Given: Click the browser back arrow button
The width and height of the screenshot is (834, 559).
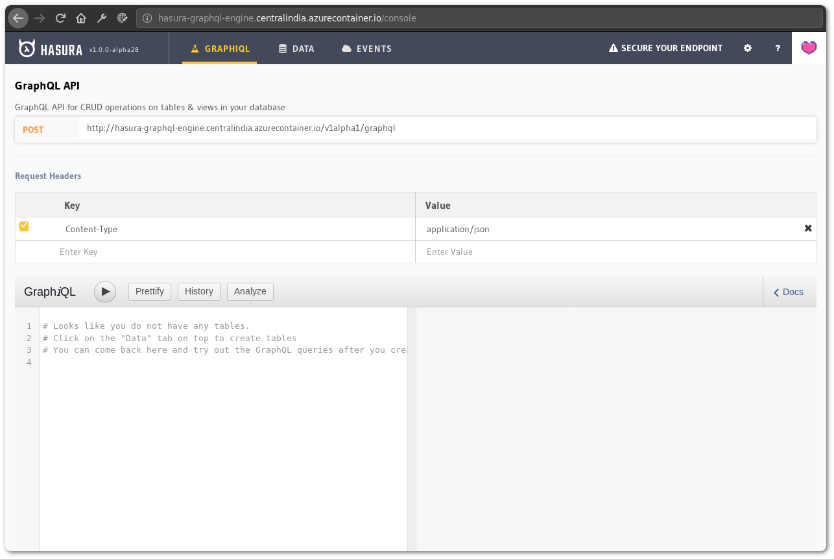Looking at the screenshot, I should (18, 18).
